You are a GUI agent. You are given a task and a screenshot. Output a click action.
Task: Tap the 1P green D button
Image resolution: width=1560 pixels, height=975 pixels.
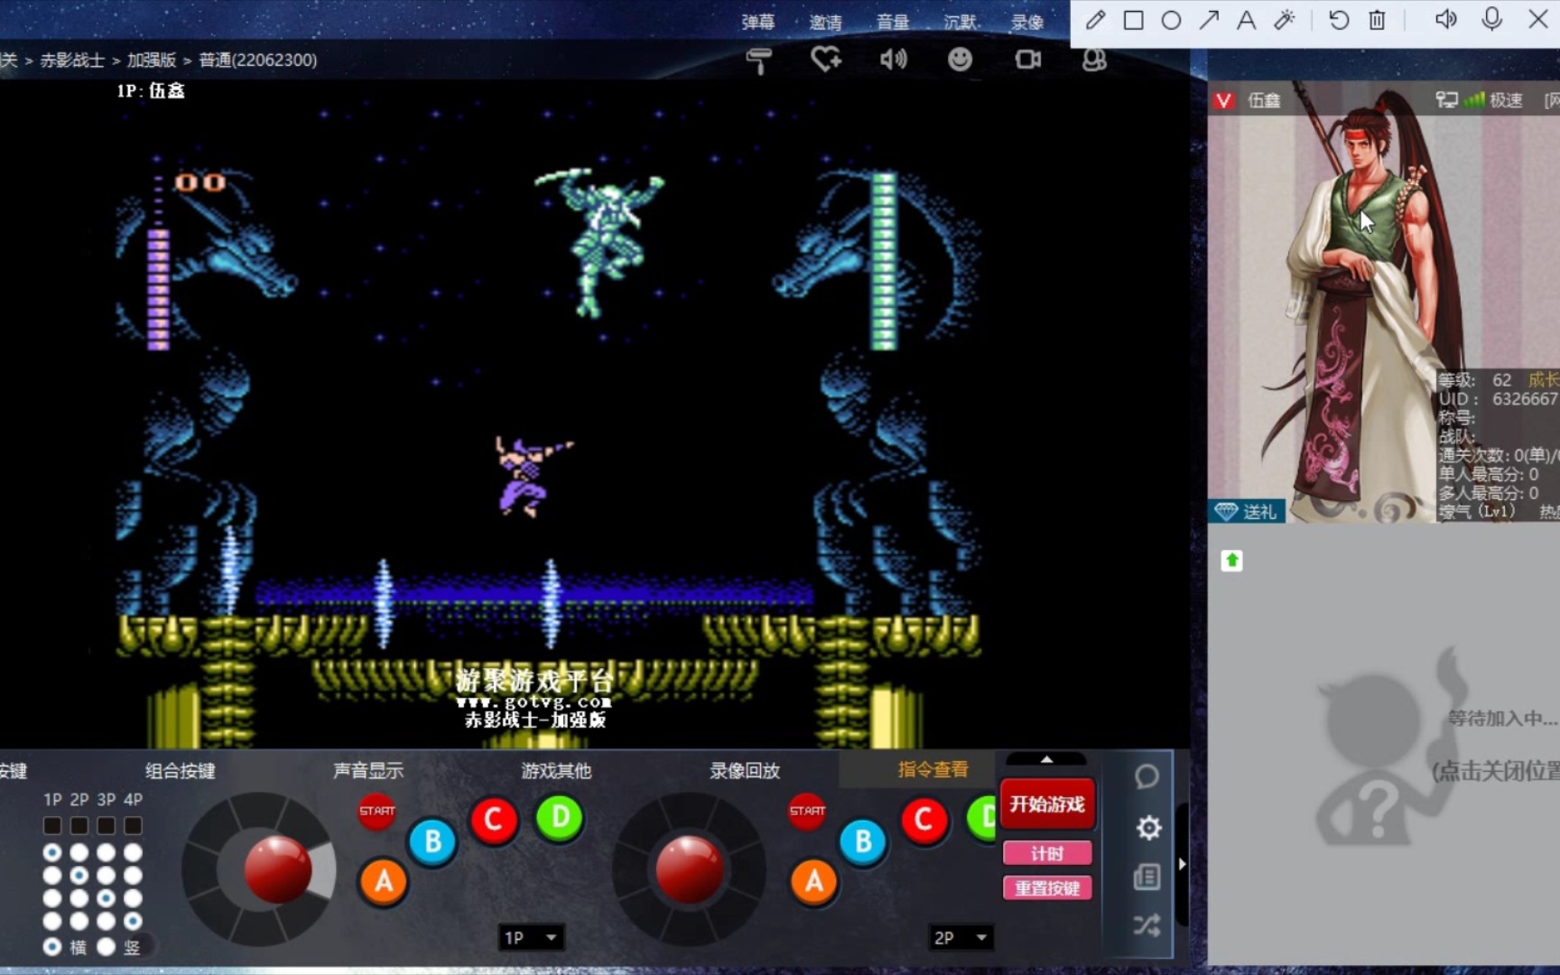pyautogui.click(x=560, y=818)
